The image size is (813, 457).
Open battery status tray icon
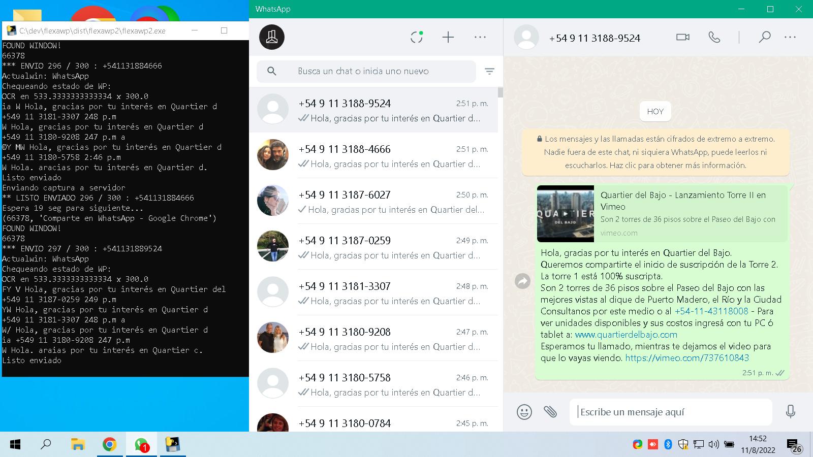click(729, 445)
